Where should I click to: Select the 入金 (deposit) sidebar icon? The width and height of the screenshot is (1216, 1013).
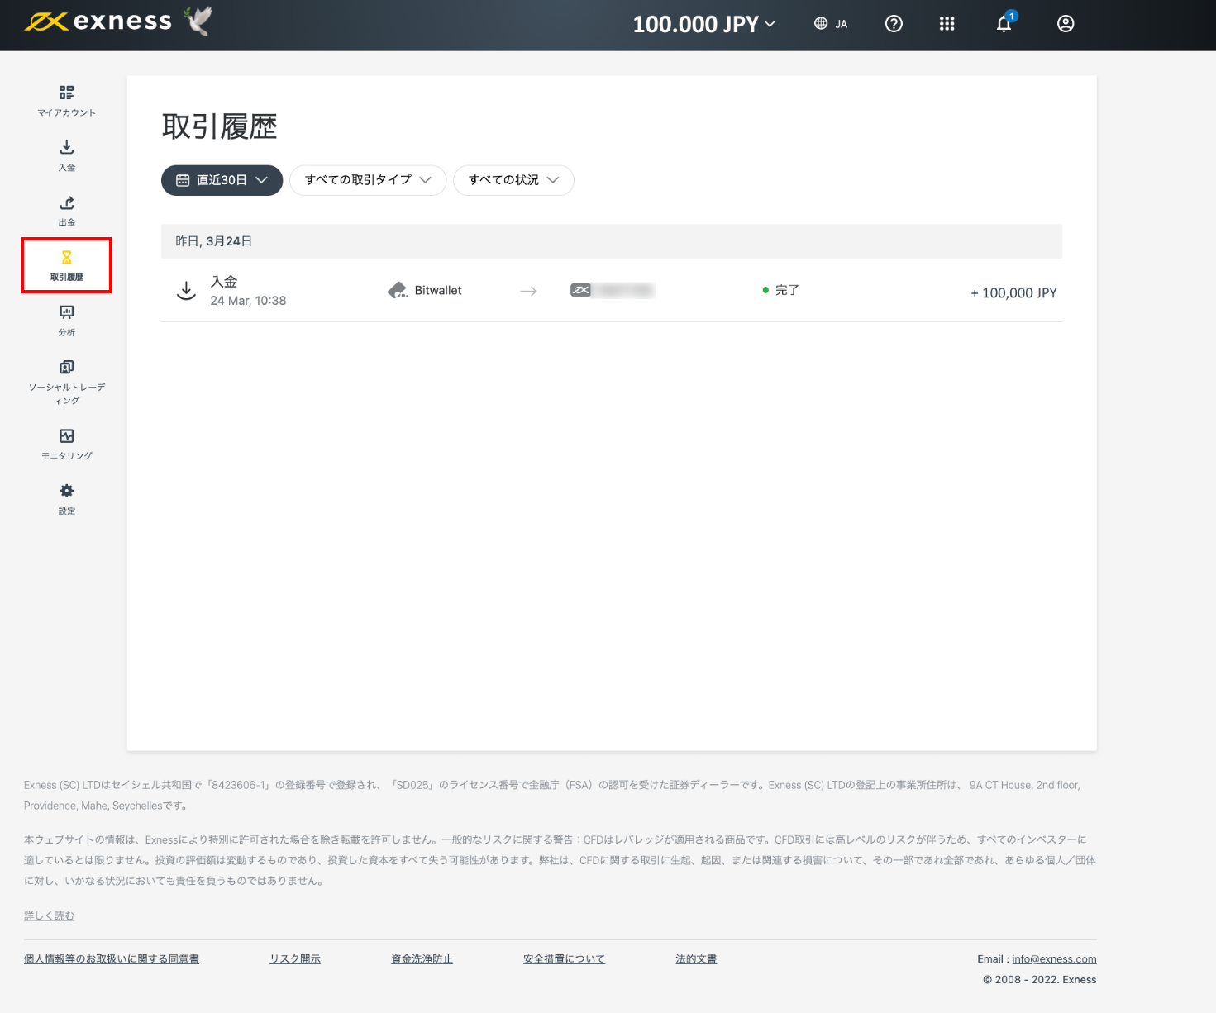(x=66, y=155)
